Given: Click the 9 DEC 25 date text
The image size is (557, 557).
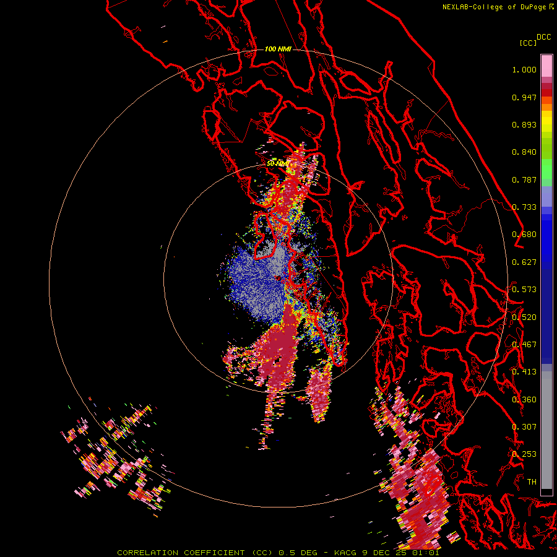Looking at the screenshot, I should click(384, 553).
